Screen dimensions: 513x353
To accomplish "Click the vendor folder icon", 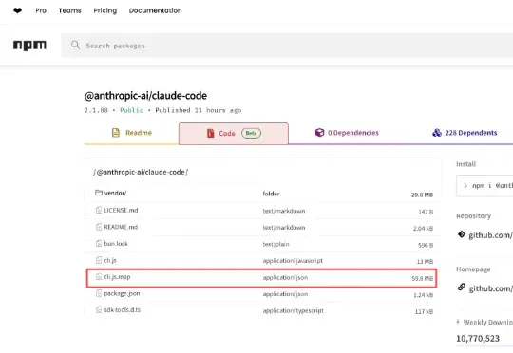I will [99, 193].
